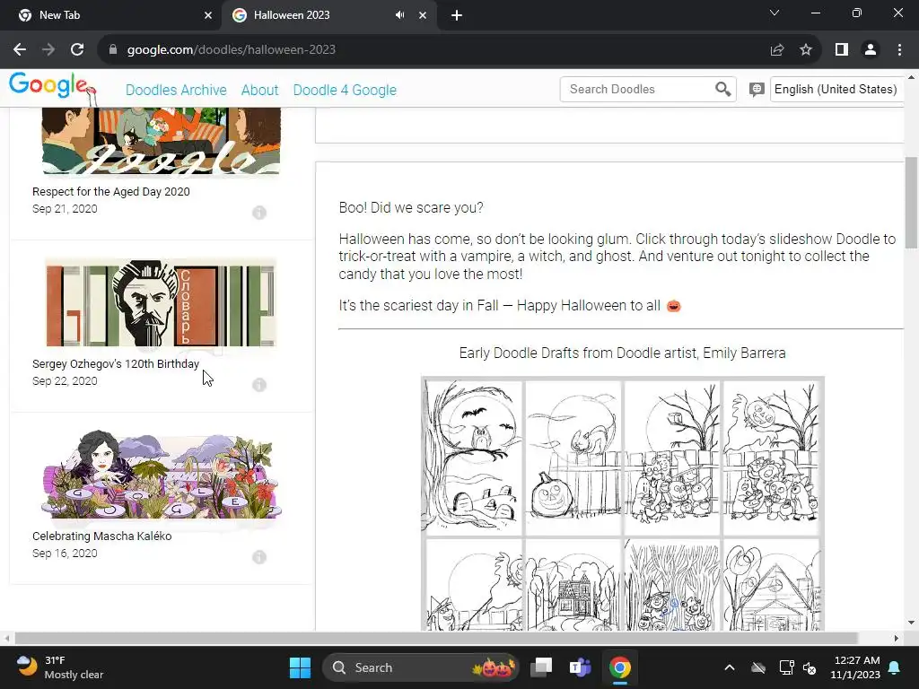919x689 pixels.
Task: Close the Halloween 2023 tab
Action: 423,16
